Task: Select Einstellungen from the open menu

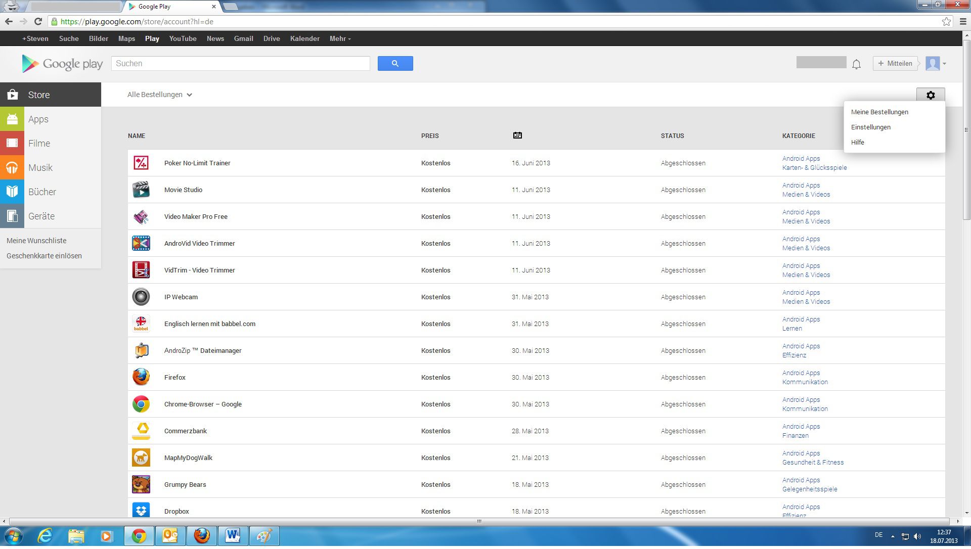Action: tap(871, 127)
